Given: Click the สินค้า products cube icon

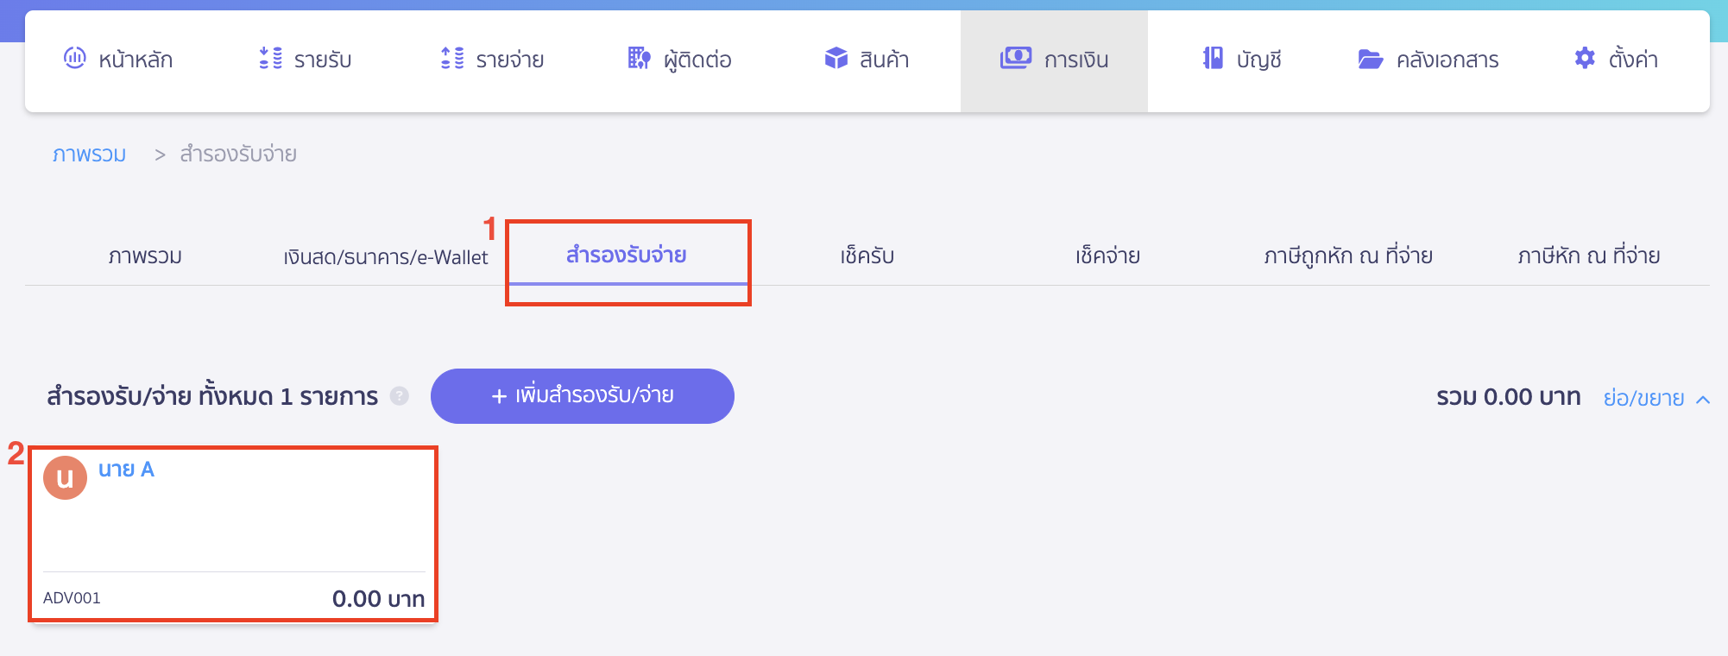Looking at the screenshot, I should pos(835,59).
